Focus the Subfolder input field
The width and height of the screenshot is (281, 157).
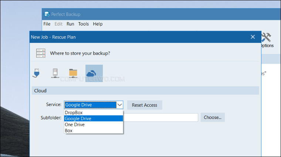coord(160,117)
